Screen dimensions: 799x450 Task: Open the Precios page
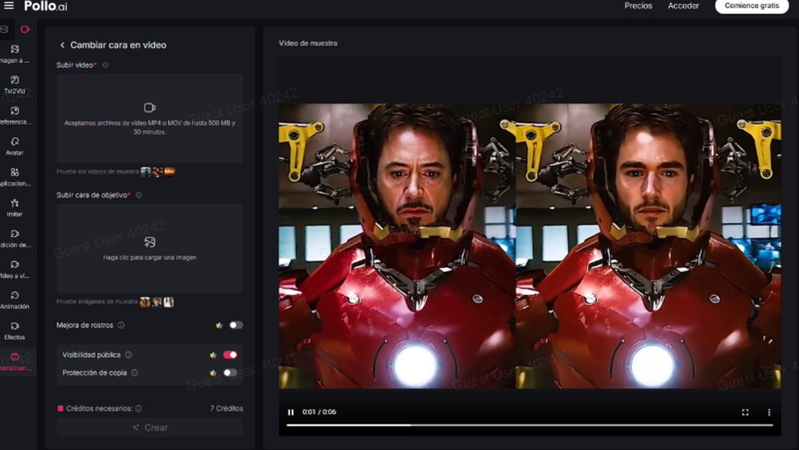click(638, 6)
